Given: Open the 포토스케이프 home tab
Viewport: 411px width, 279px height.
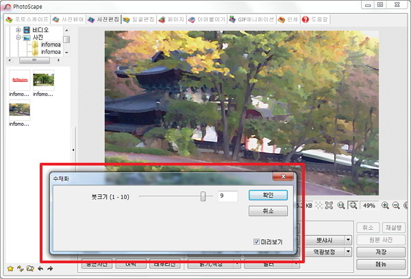Looking at the screenshot, I should click(x=27, y=19).
